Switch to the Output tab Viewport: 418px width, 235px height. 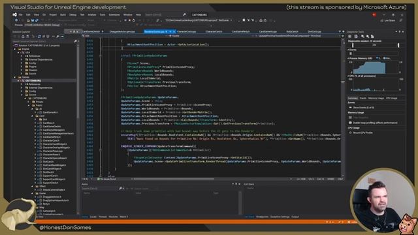pos(295,217)
